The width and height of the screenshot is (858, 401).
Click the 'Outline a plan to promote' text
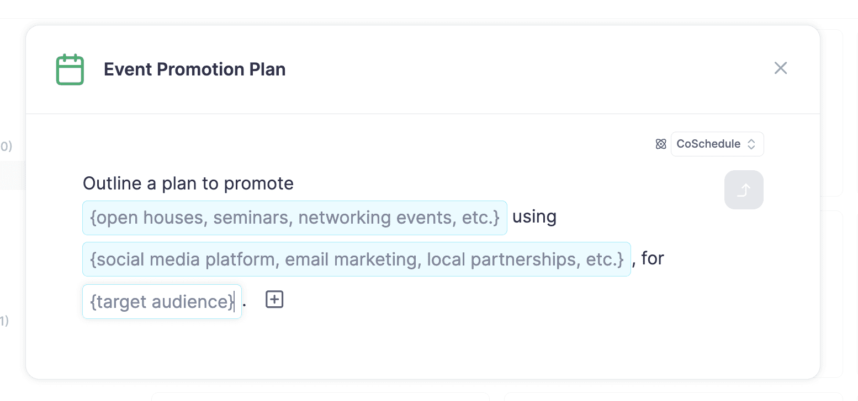pyautogui.click(x=188, y=183)
